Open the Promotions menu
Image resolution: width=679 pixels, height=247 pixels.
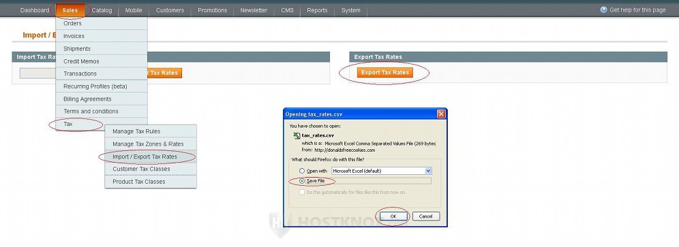pos(212,10)
